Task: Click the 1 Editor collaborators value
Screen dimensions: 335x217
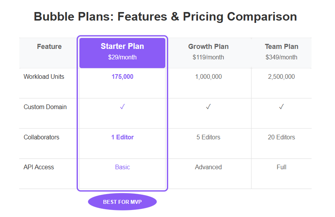Action: (122, 137)
